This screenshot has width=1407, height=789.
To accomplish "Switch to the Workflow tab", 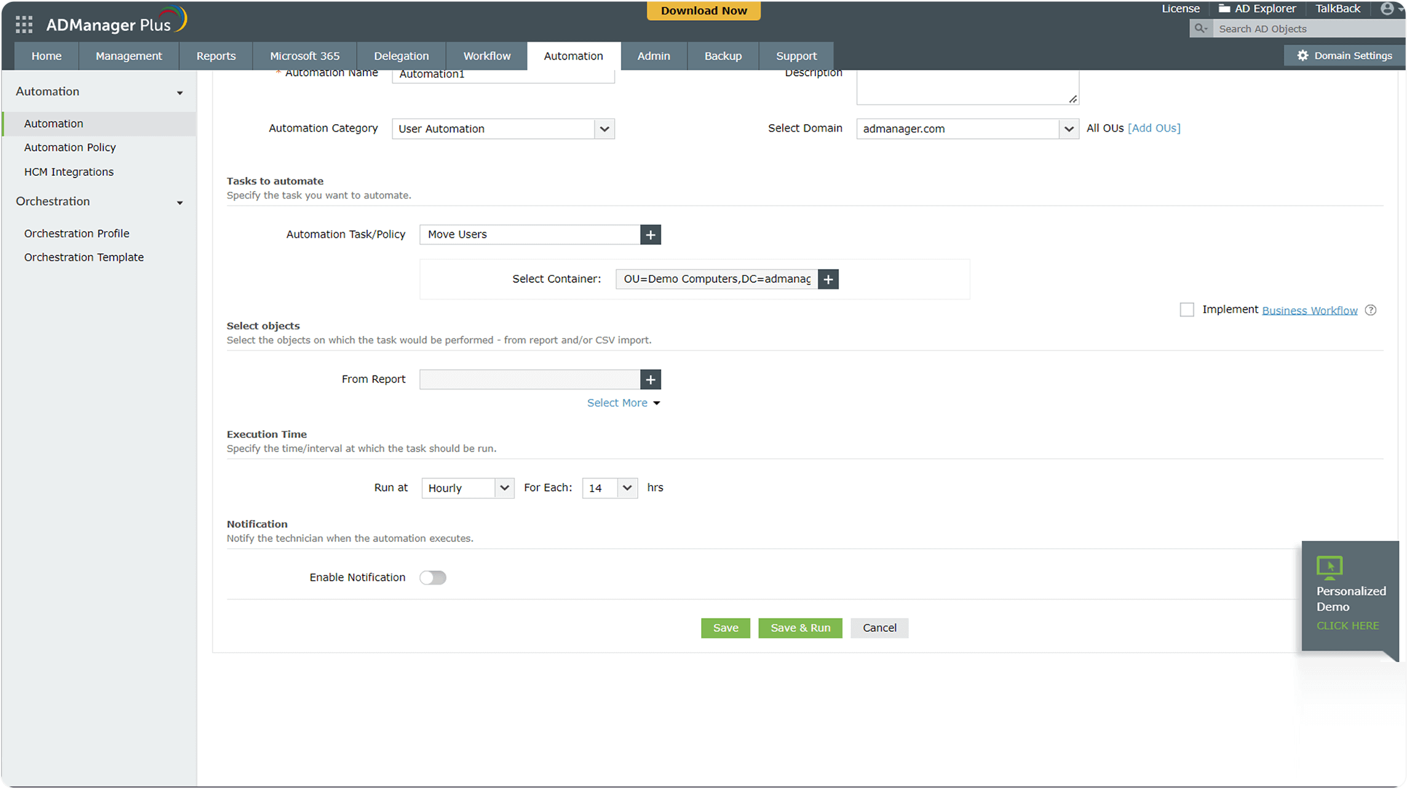I will (486, 55).
